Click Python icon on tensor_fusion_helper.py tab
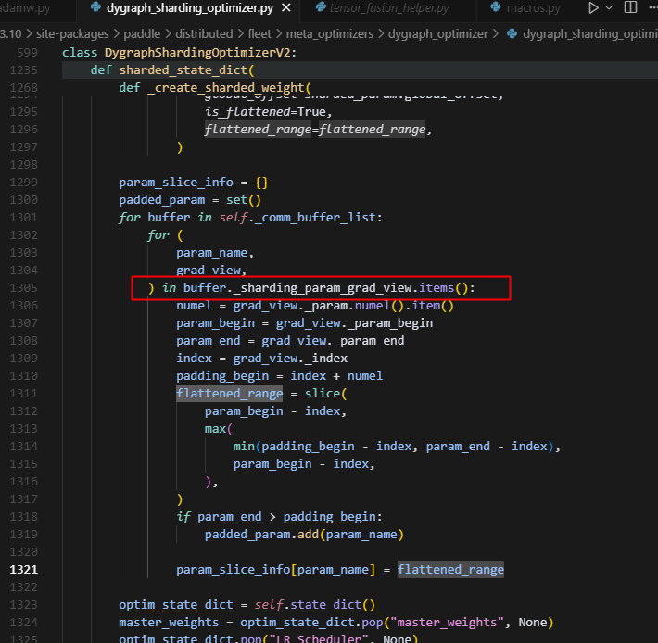The height and width of the screenshot is (643, 658). [317, 9]
